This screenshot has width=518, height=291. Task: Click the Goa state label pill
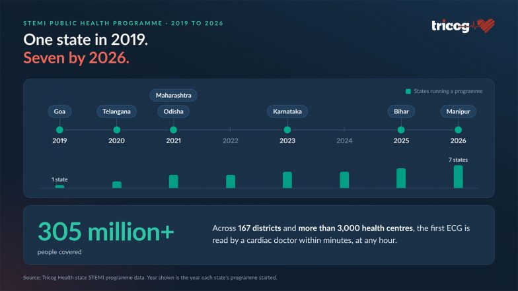pos(59,112)
